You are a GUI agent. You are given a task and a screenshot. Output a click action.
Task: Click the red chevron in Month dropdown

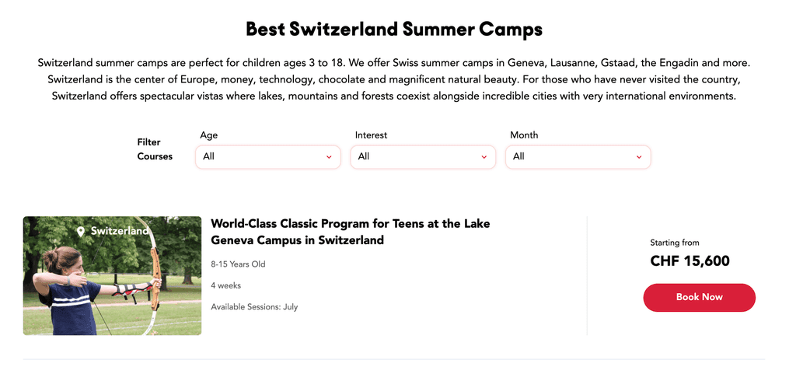(x=639, y=157)
